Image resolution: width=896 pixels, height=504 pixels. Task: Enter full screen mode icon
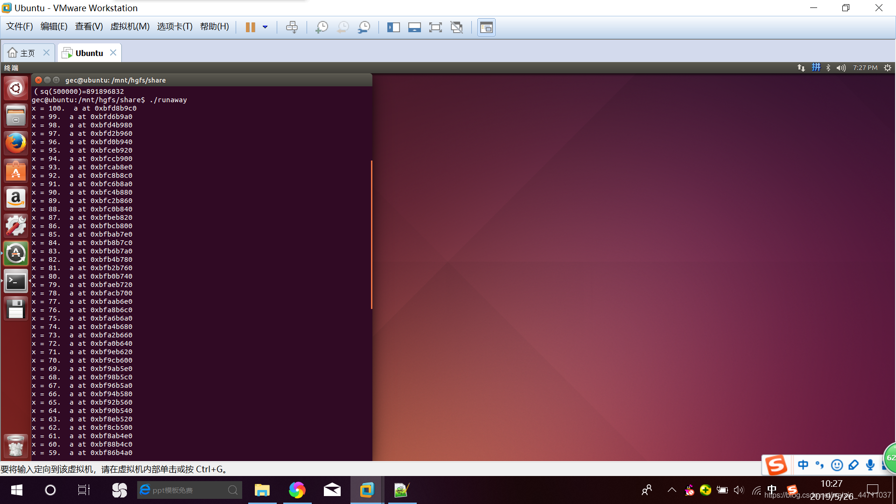(435, 27)
